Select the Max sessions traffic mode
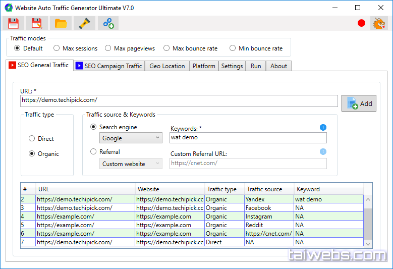 pyautogui.click(x=57, y=48)
